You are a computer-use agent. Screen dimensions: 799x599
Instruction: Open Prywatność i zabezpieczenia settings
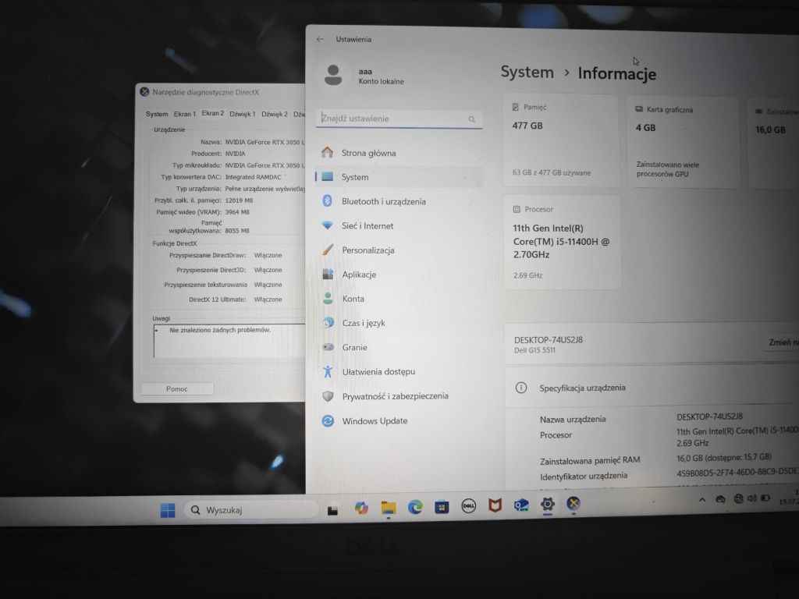(399, 396)
